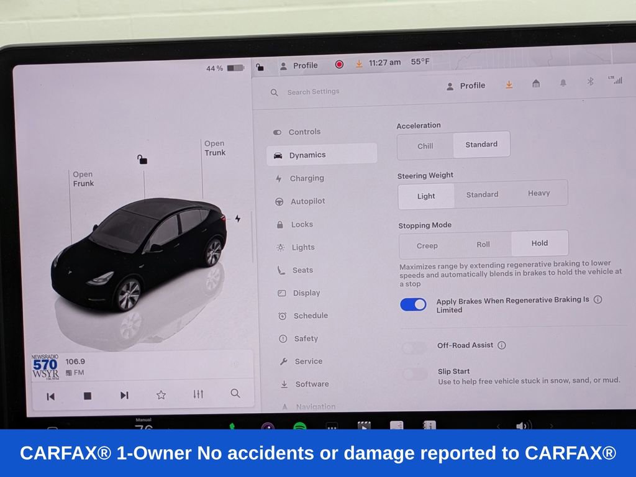636x477 pixels.
Task: Open the Frunk
Action: (83, 179)
